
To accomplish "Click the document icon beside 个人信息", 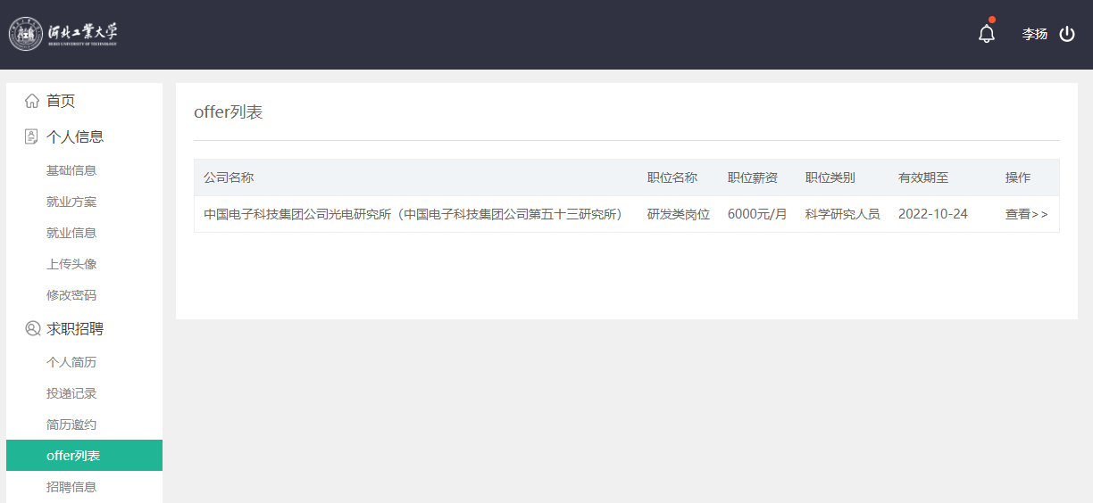I will tap(32, 136).
